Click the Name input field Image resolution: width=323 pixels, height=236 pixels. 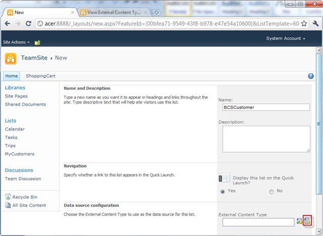click(x=266, y=107)
